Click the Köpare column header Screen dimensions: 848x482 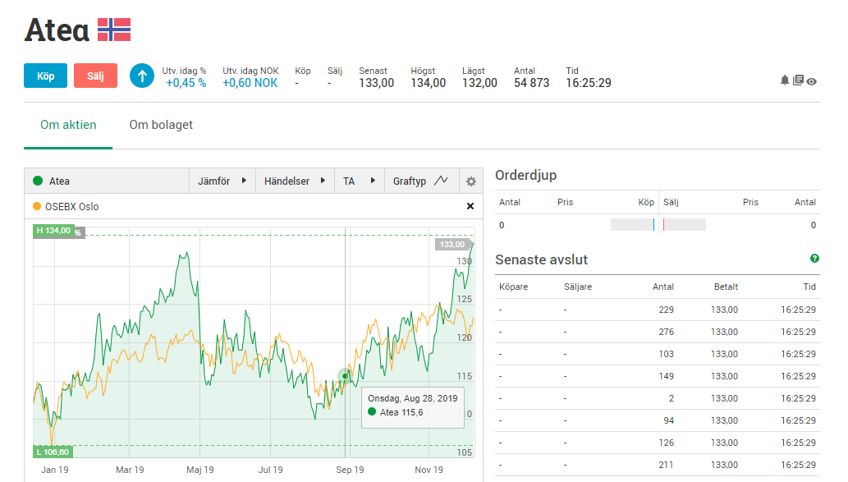[513, 287]
